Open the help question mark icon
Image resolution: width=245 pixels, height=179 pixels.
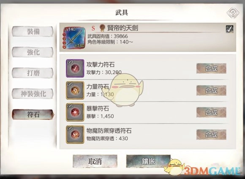tap(233, 13)
